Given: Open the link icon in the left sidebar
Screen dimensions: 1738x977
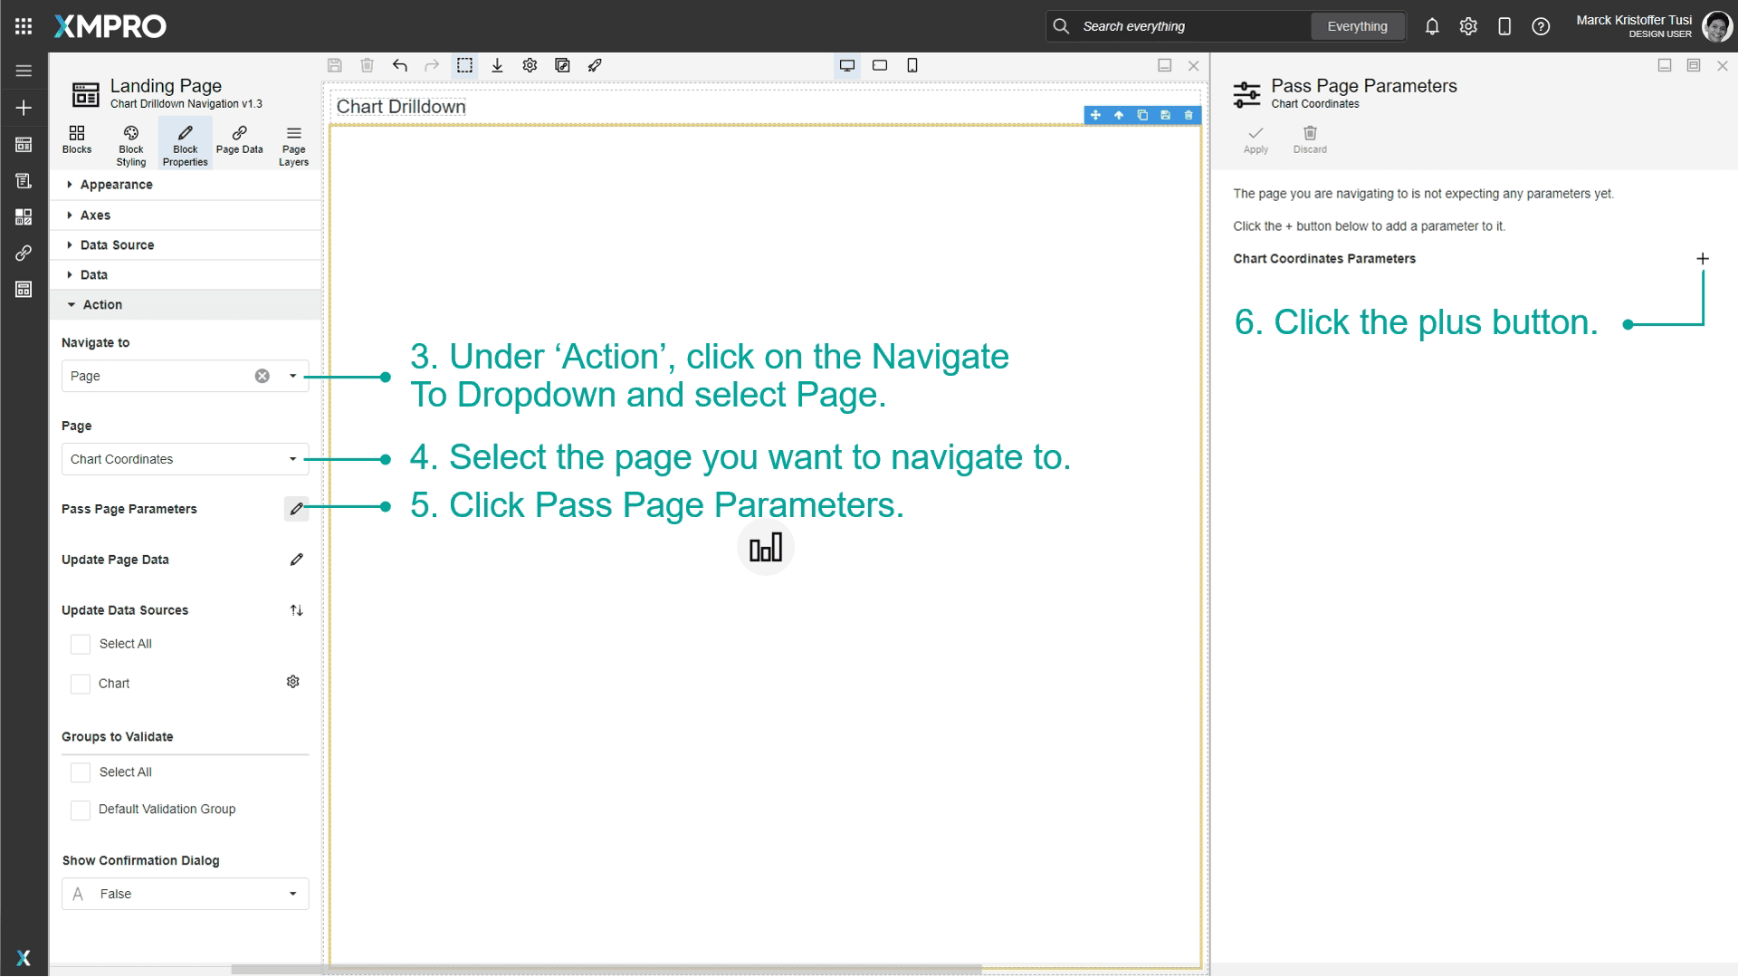Looking at the screenshot, I should [x=24, y=253].
